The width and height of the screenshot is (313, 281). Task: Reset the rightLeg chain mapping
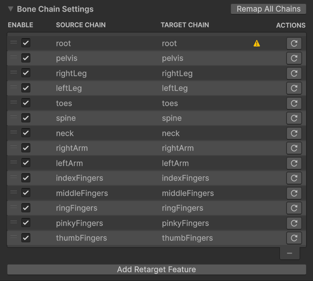[294, 73]
